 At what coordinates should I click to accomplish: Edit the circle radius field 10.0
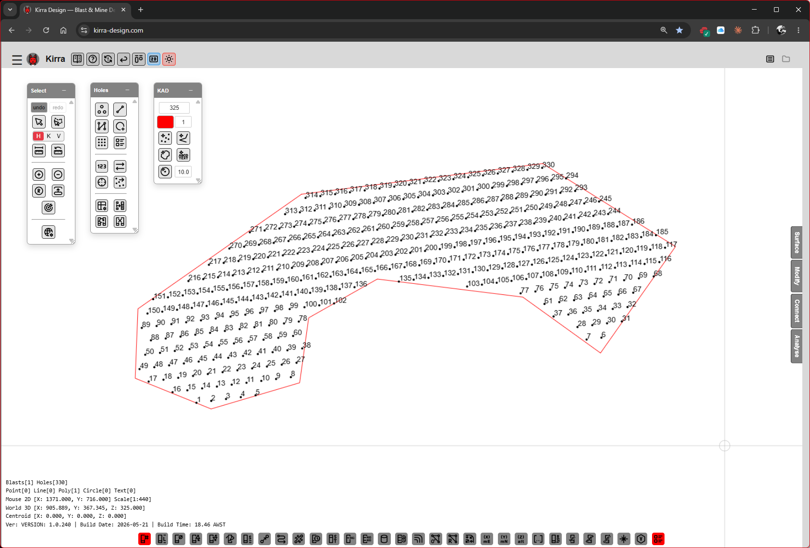click(183, 172)
